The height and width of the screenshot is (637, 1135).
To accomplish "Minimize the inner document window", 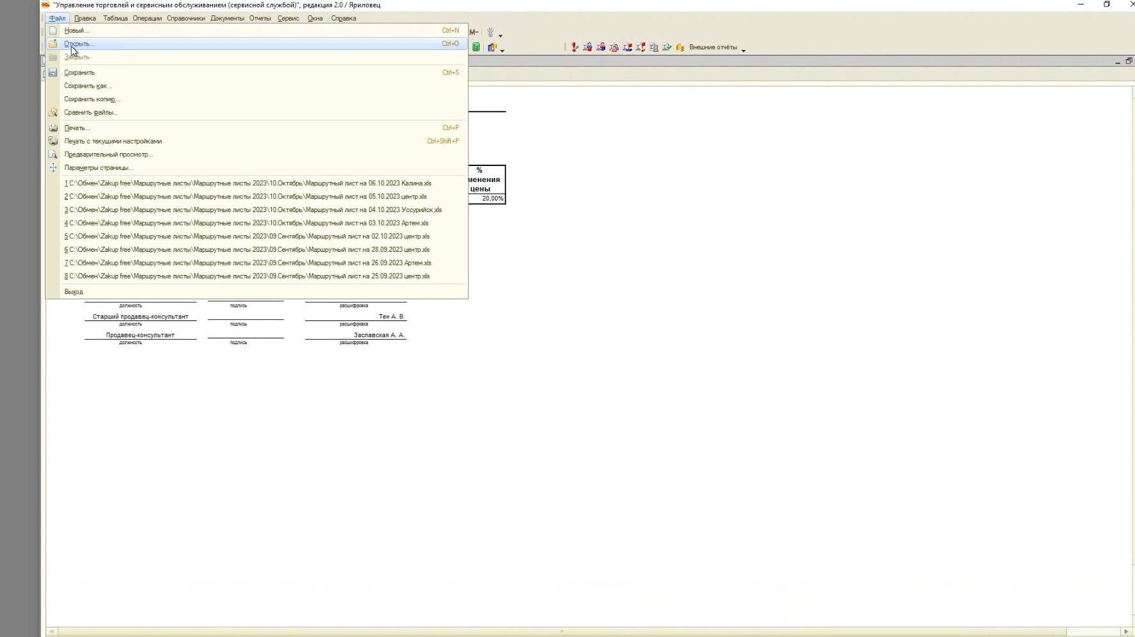I will (x=1118, y=62).
